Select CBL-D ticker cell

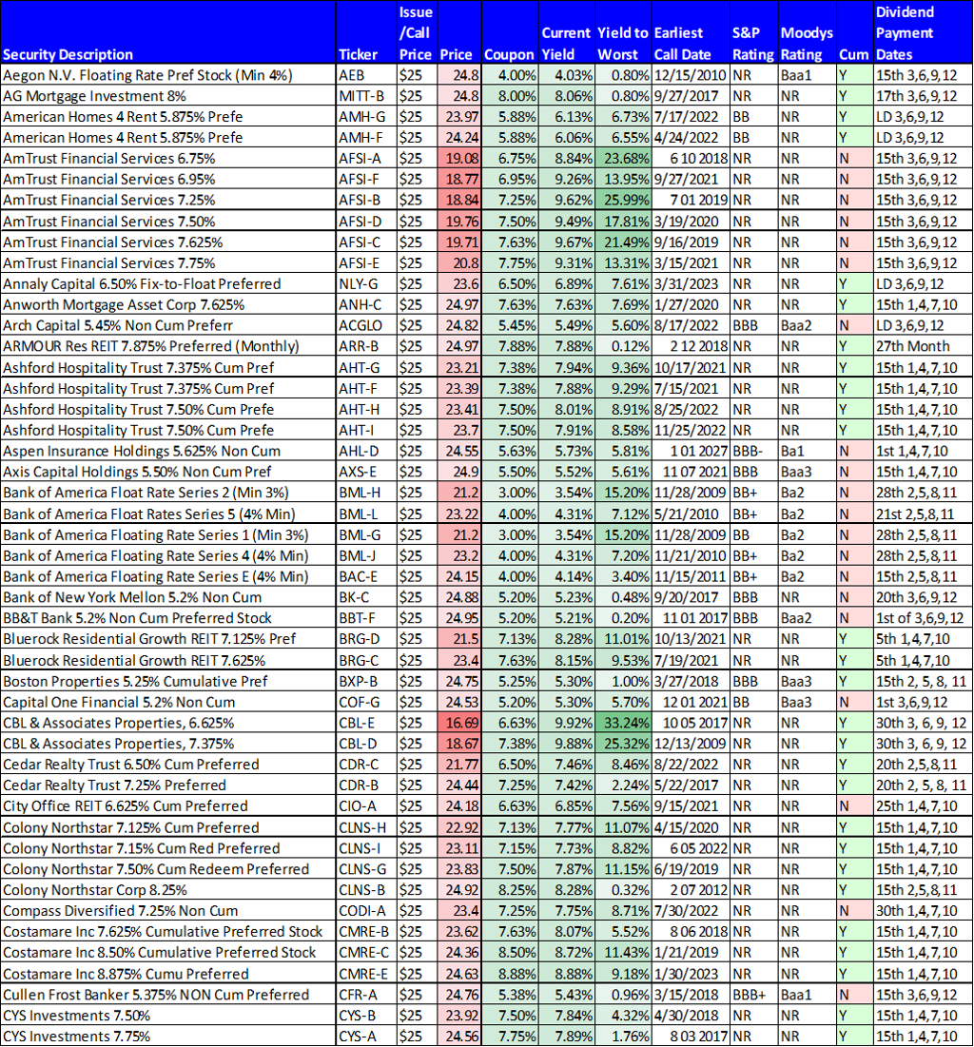click(x=366, y=744)
